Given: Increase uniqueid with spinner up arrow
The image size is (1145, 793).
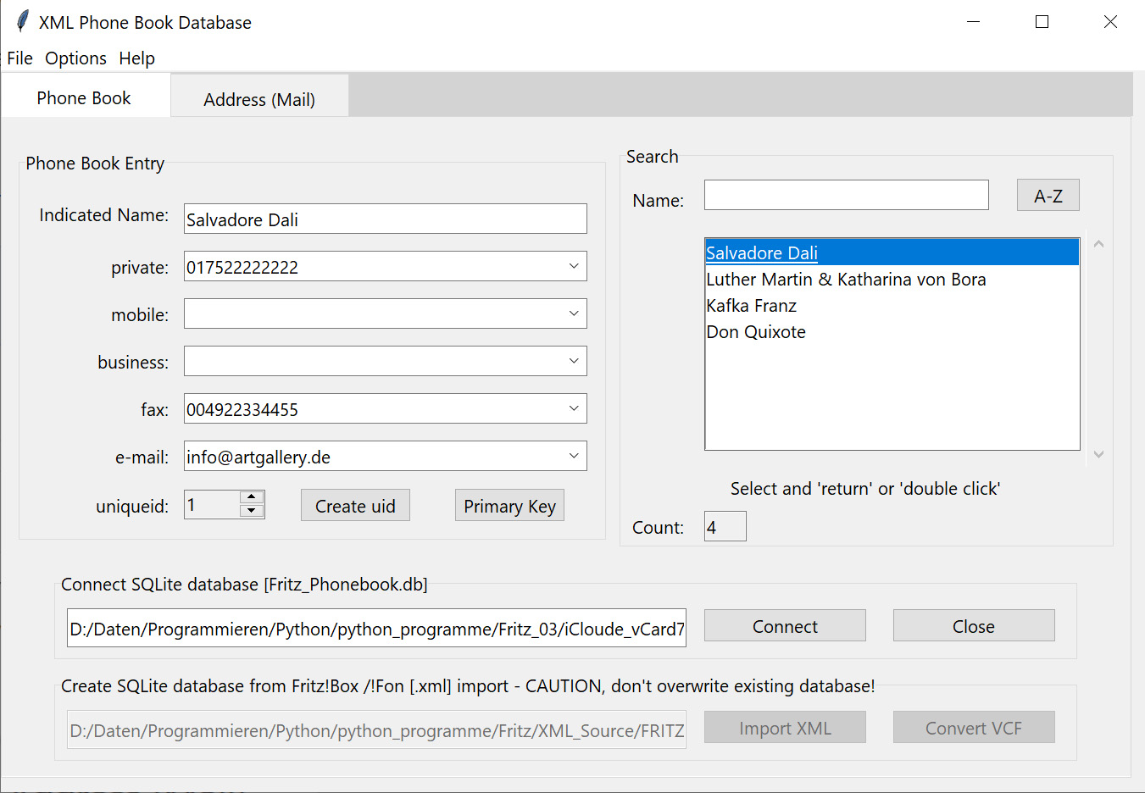Looking at the screenshot, I should click(x=252, y=497).
